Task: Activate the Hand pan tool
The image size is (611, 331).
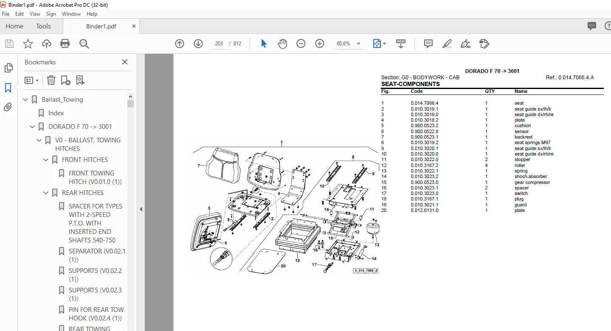Action: click(x=282, y=44)
